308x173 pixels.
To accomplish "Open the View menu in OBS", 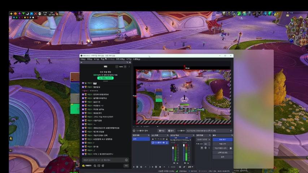I will point(97,59).
